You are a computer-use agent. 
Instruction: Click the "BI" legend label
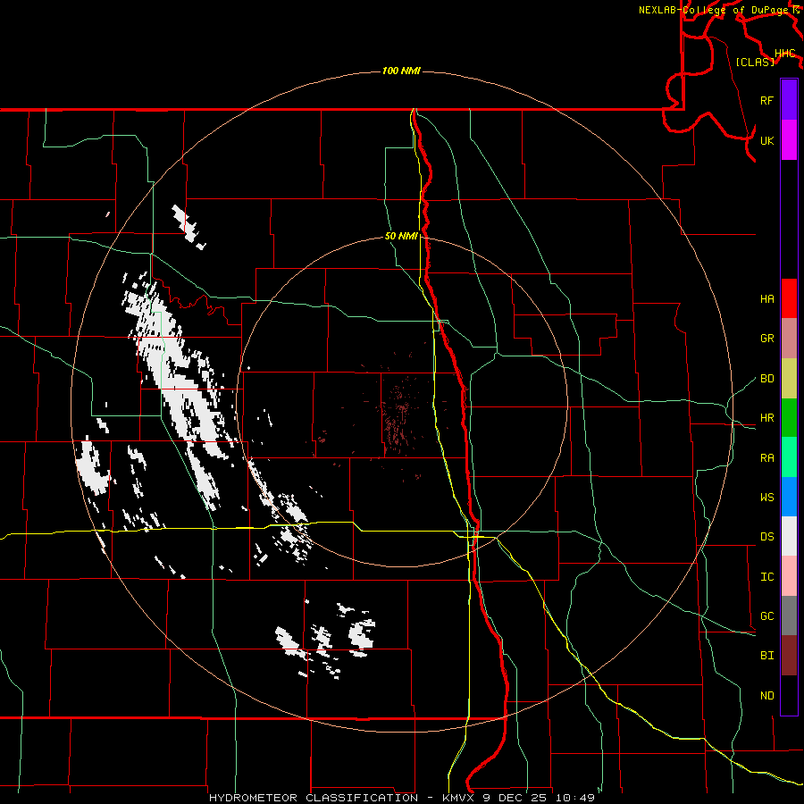coord(766,656)
